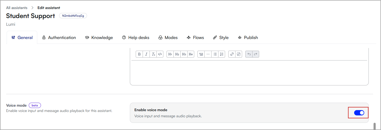Click the horizontal rule toolbar button
The image size is (381, 130).
[208, 54]
